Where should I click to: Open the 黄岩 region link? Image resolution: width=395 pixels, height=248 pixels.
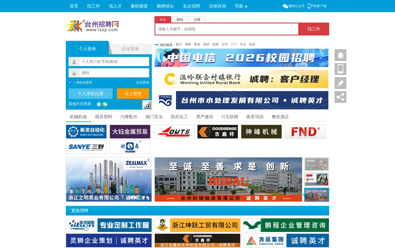197,44
